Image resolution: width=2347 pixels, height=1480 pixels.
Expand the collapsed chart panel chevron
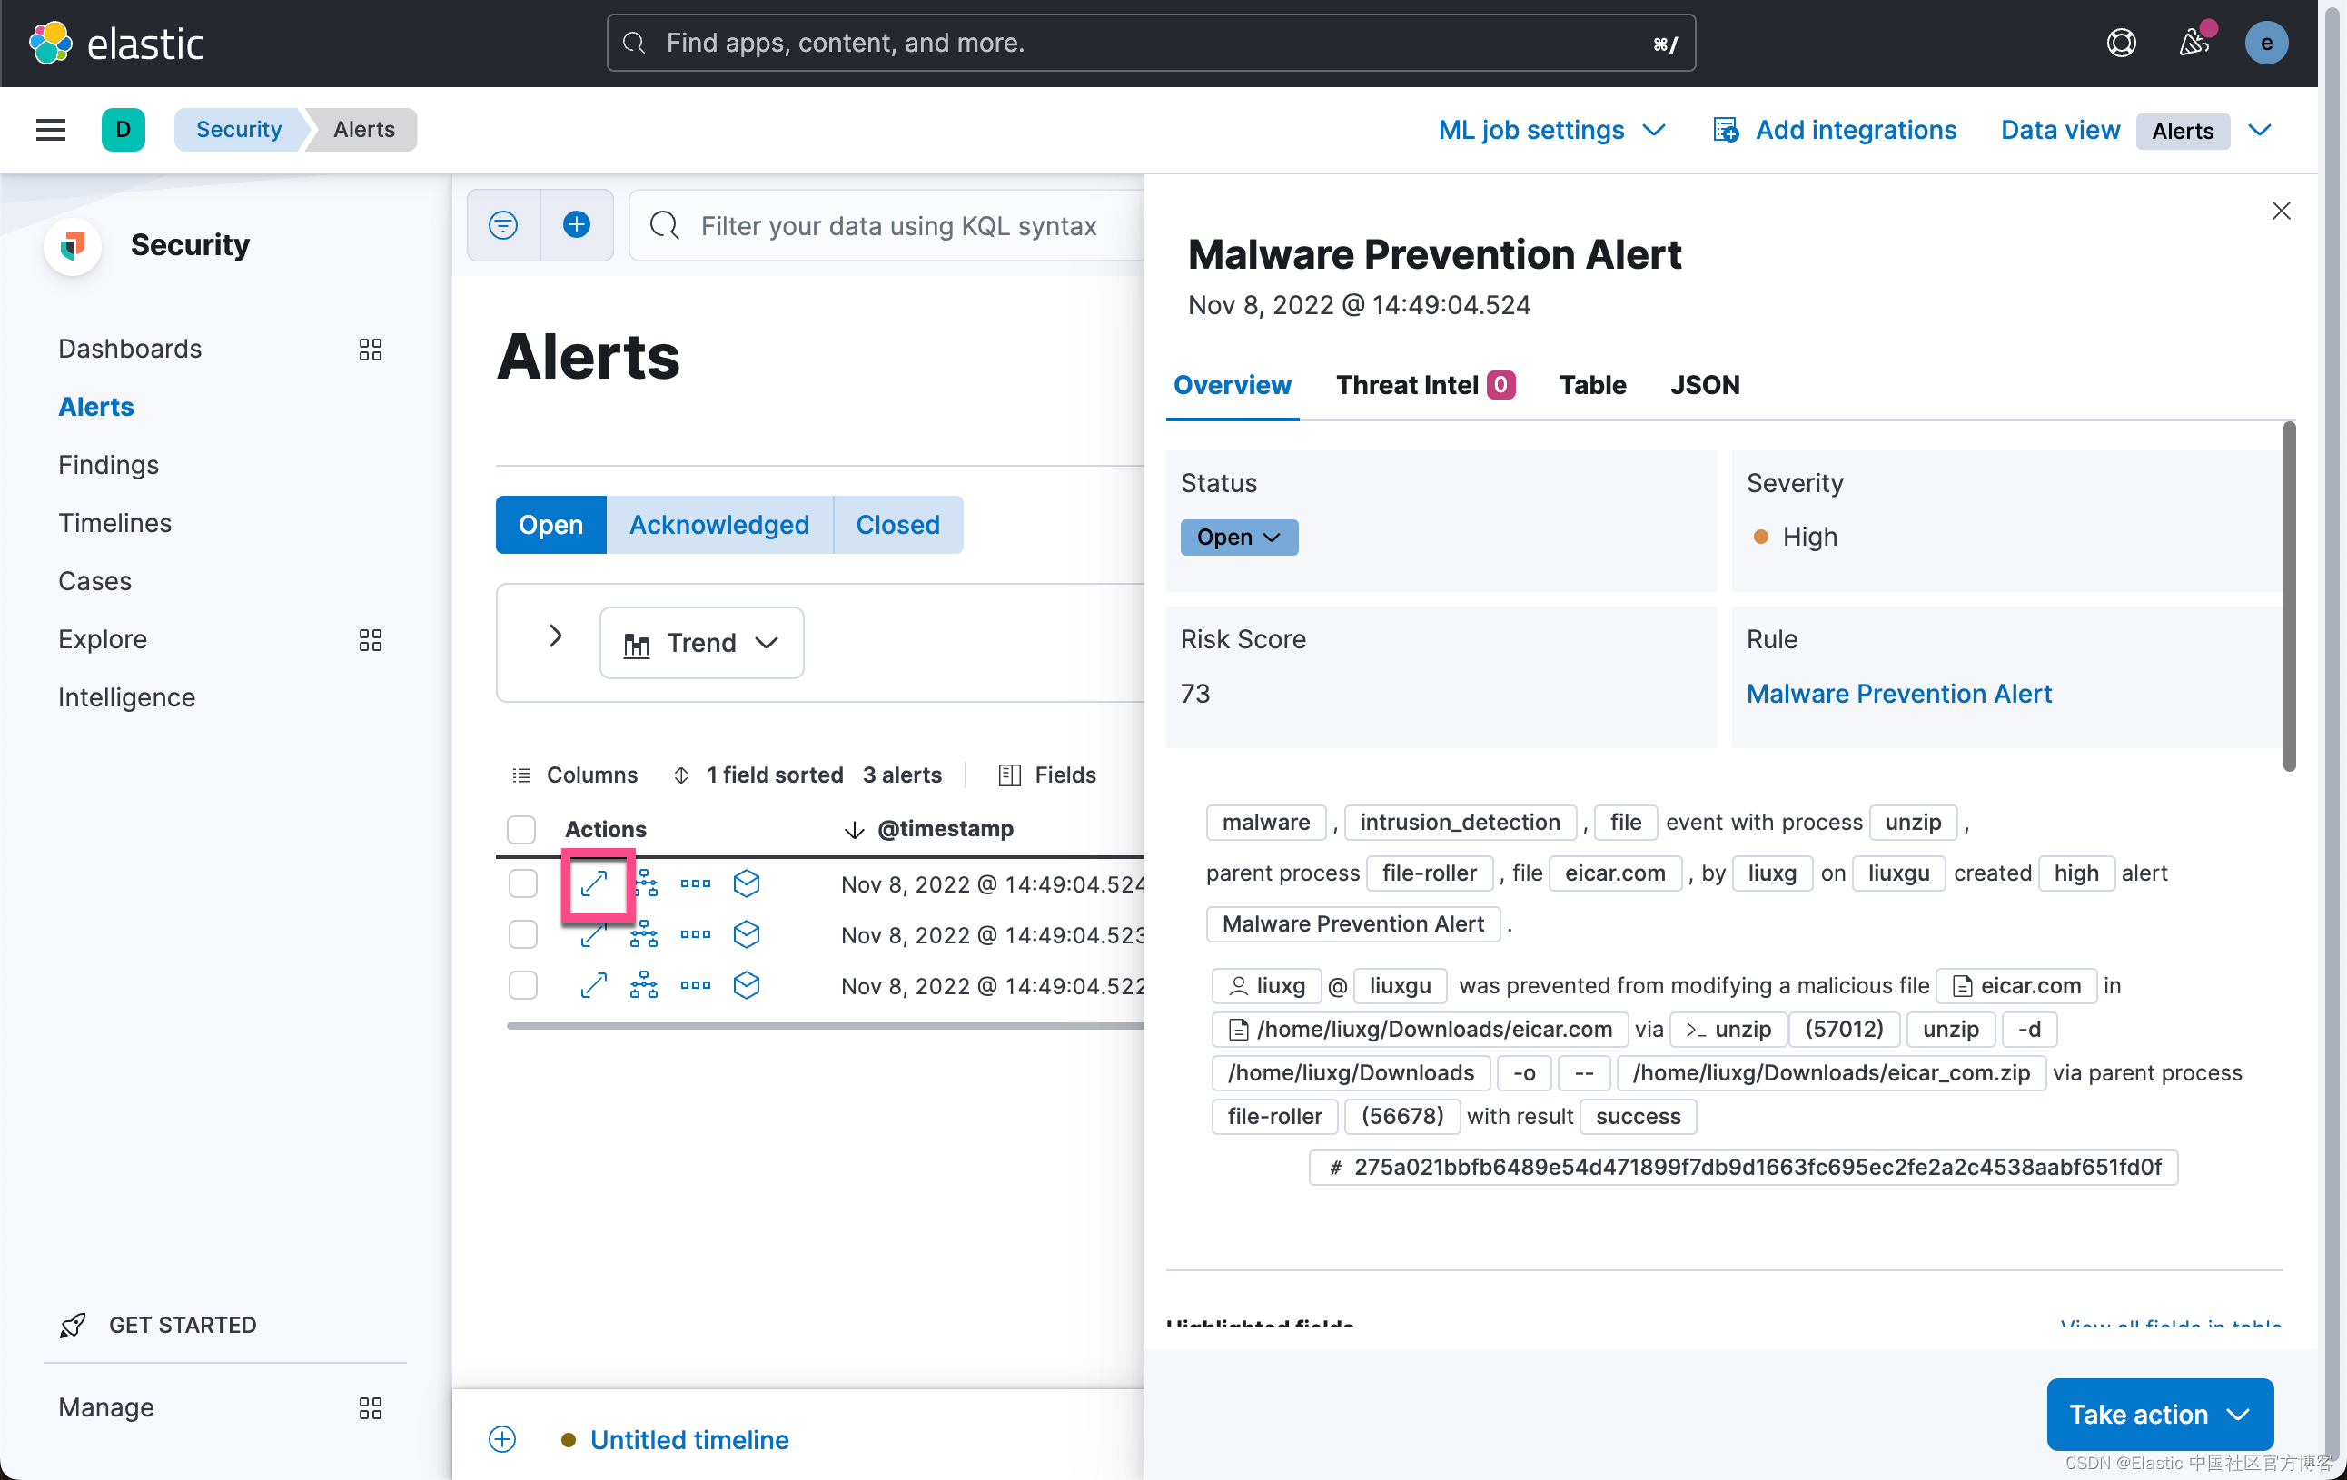coord(555,636)
